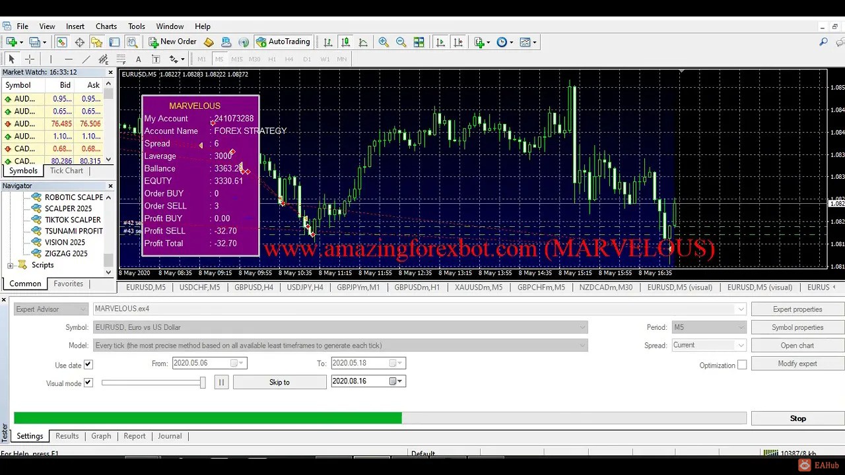
Task: Toggle the Visual mode checkbox
Action: click(x=88, y=383)
